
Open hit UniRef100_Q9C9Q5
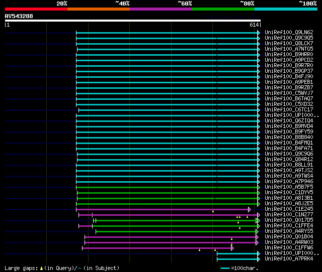pos(289,38)
